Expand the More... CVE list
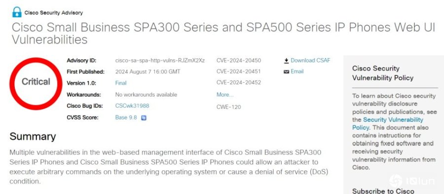This screenshot has height=194, width=444. (225, 95)
